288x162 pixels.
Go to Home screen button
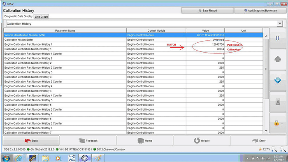pos(145,141)
